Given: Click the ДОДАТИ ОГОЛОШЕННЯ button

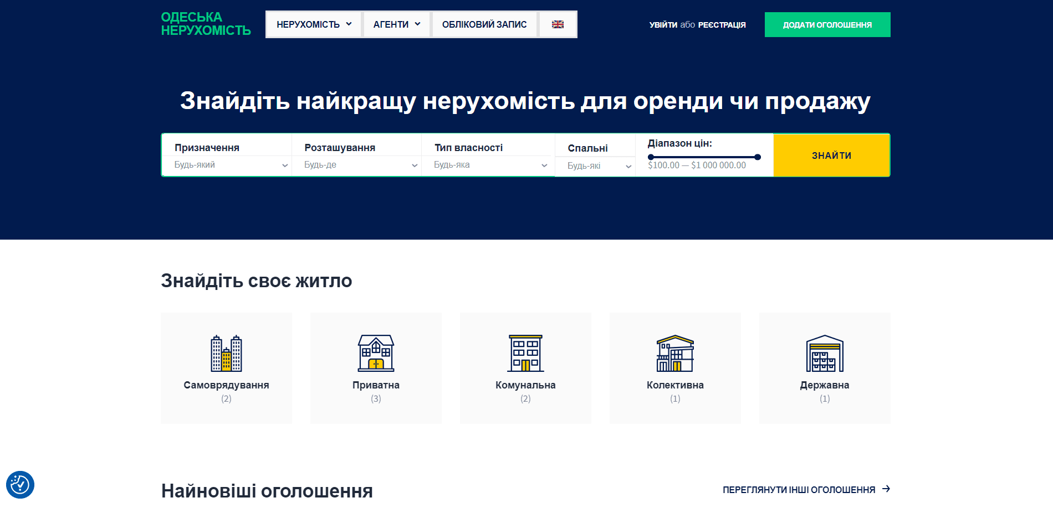Looking at the screenshot, I should tap(827, 24).
